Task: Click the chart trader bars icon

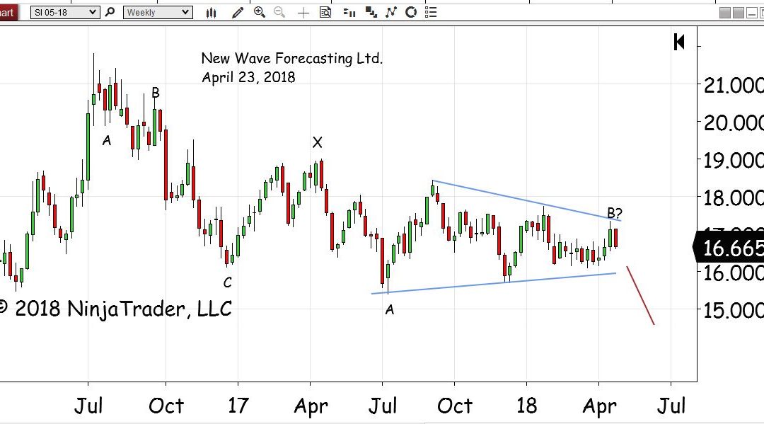Action: pyautogui.click(x=349, y=12)
